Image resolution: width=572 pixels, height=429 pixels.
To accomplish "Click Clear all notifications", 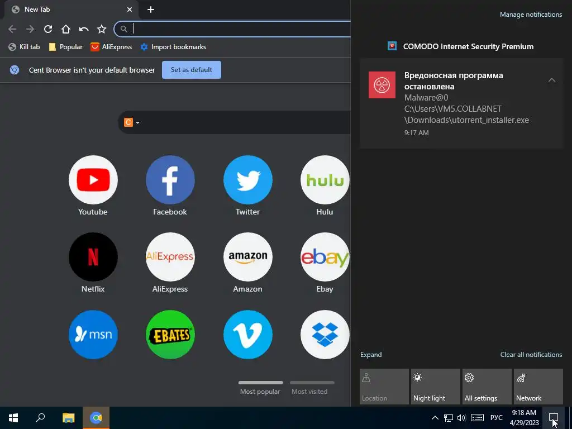I will click(x=531, y=355).
